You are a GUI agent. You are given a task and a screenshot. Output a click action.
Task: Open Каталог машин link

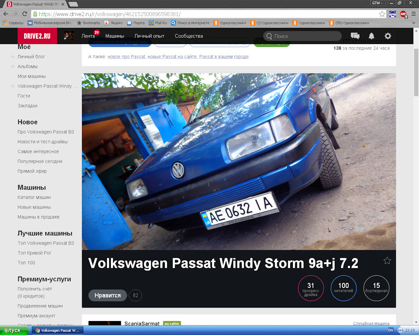coord(34,198)
